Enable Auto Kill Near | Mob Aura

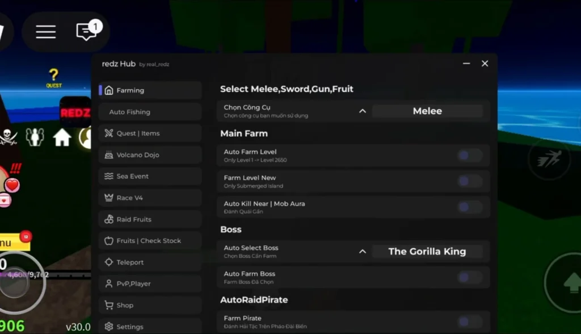[x=470, y=207]
